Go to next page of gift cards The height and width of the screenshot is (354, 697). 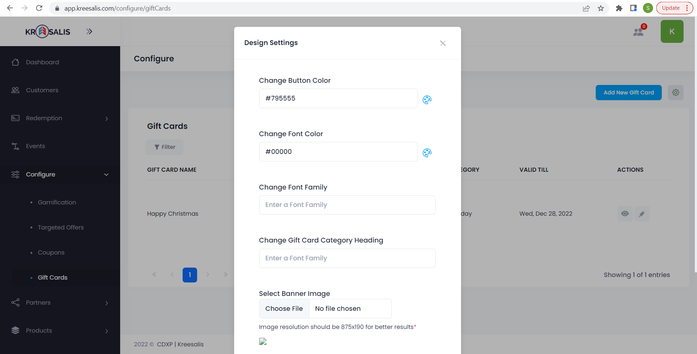coord(207,274)
